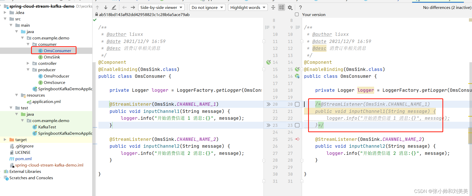
Task: Click the highlighted logger field in right pane
Action: click(366, 90)
